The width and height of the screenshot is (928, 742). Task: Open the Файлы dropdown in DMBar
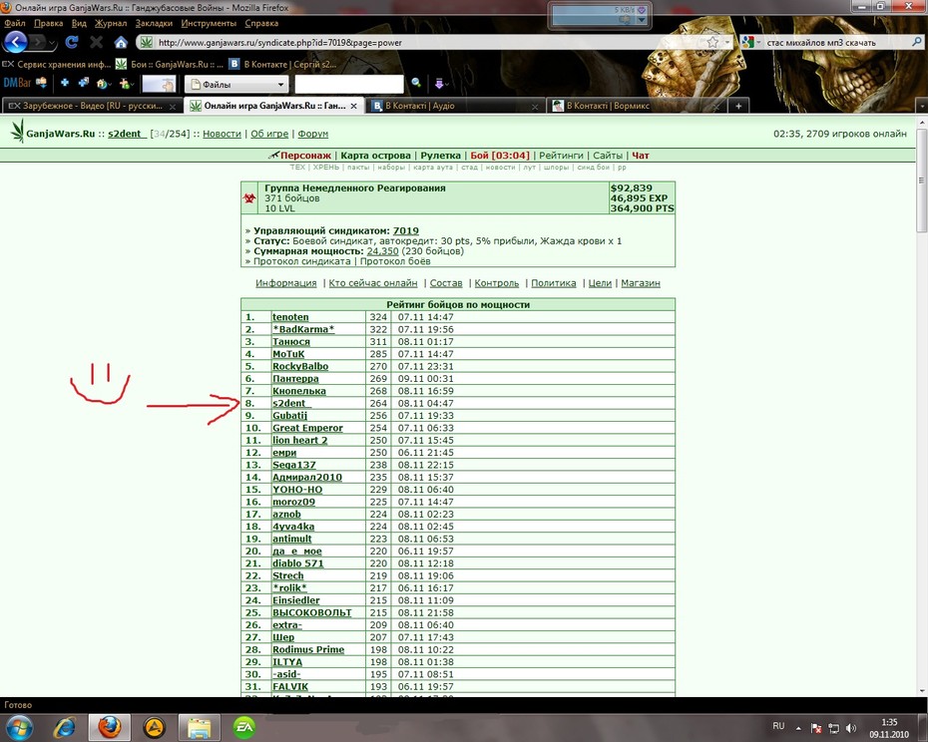point(237,84)
